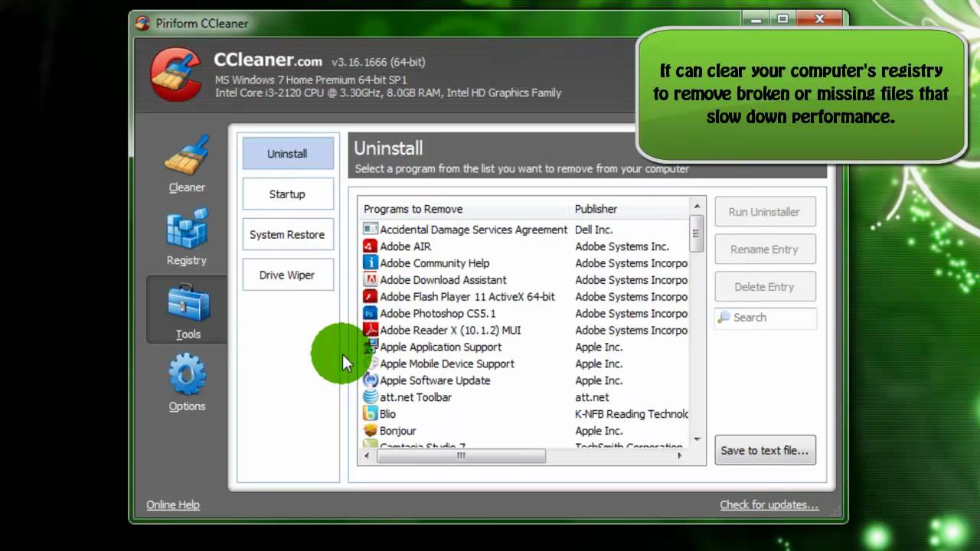Select Apple Mobile Device Support row
980x551 pixels.
[x=524, y=364]
